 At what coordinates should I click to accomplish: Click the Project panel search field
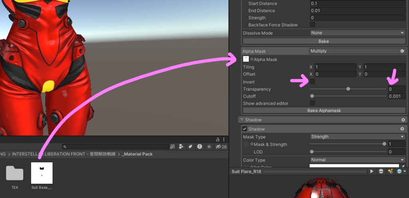(x=115, y=147)
